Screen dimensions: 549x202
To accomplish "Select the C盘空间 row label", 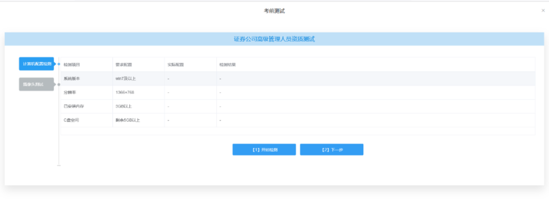I will [72, 120].
